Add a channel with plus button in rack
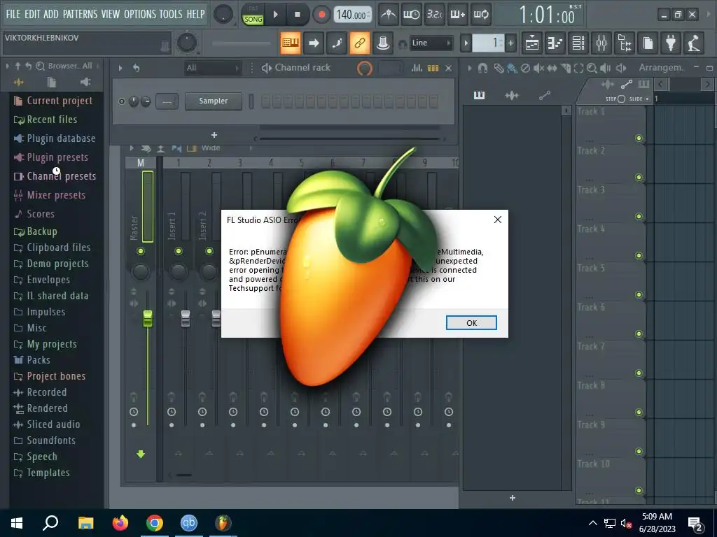The height and width of the screenshot is (537, 717). coord(214,135)
